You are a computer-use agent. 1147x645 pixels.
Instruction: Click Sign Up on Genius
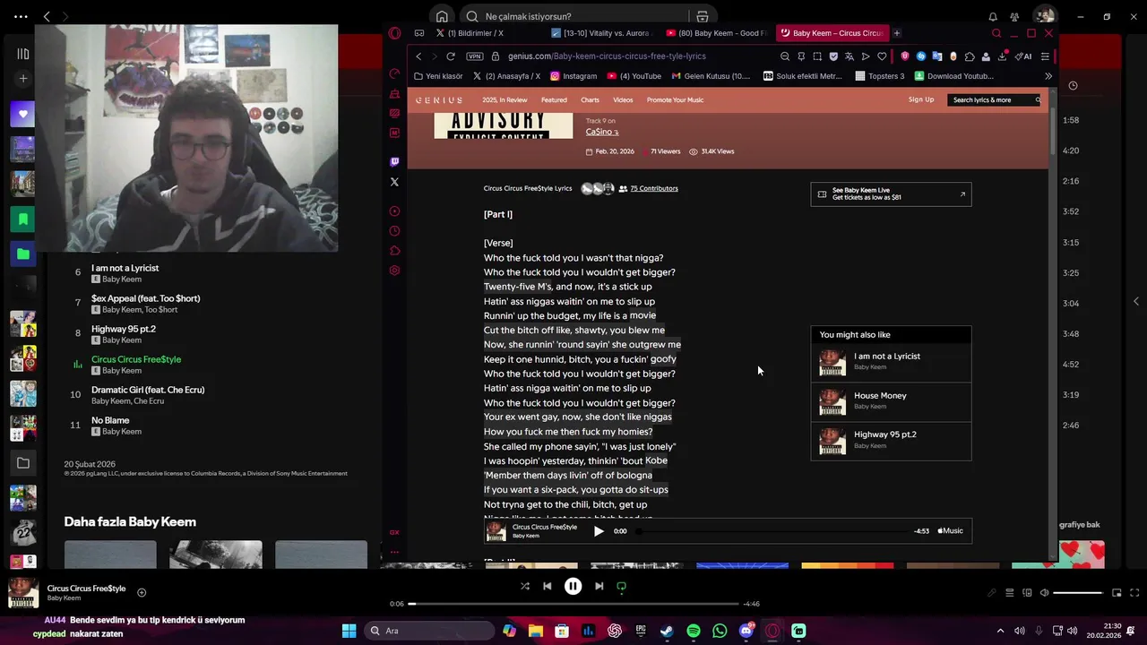click(x=921, y=99)
